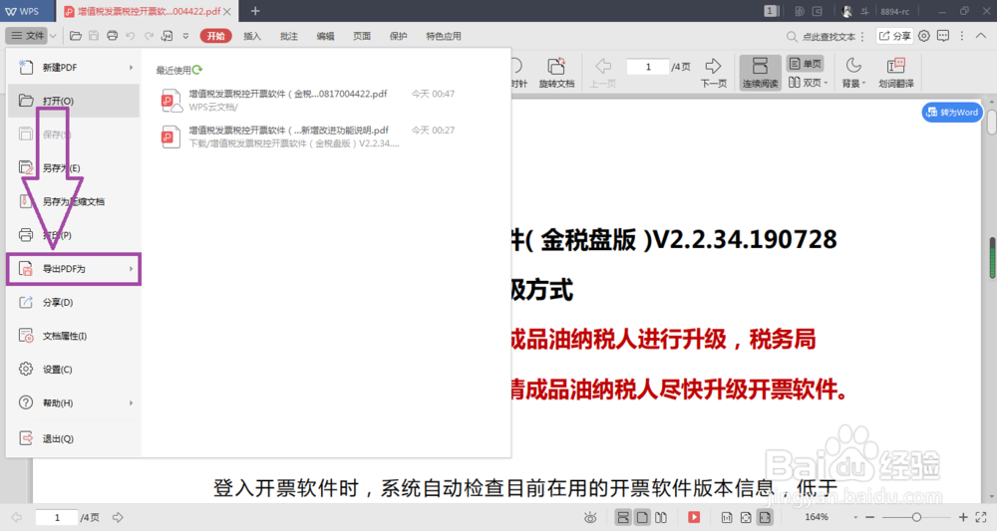Select 分享(D) menu entry

point(73,302)
